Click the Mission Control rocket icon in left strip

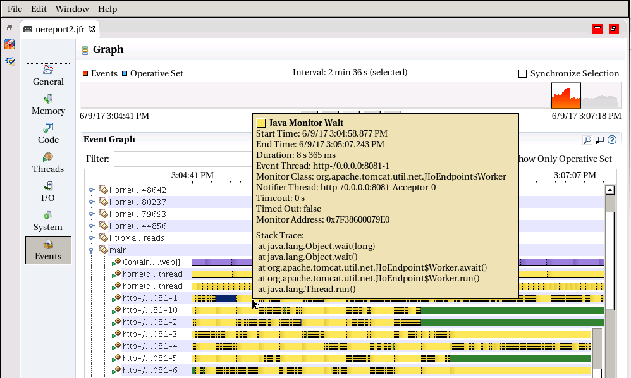pyautogui.click(x=9, y=44)
